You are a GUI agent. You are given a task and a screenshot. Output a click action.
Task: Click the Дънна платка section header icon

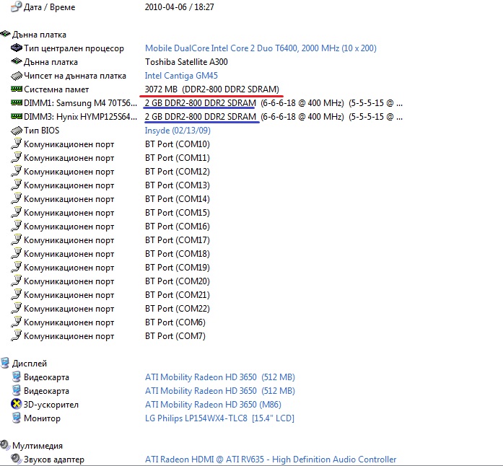click(x=6, y=35)
